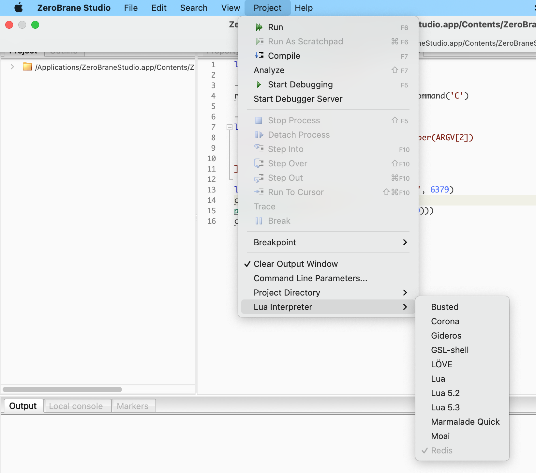Choose Busted as Lua interpreter
The height and width of the screenshot is (473, 536).
(x=462, y=307)
